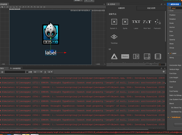Disable the Label component checkbox
Screen dimensions: 182x135
[170, 53]
